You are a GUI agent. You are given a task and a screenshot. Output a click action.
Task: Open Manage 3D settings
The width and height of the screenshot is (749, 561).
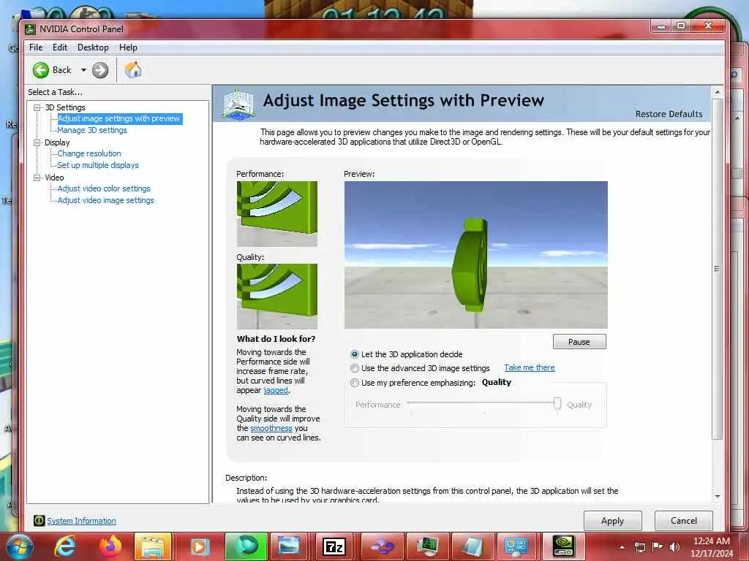(92, 130)
